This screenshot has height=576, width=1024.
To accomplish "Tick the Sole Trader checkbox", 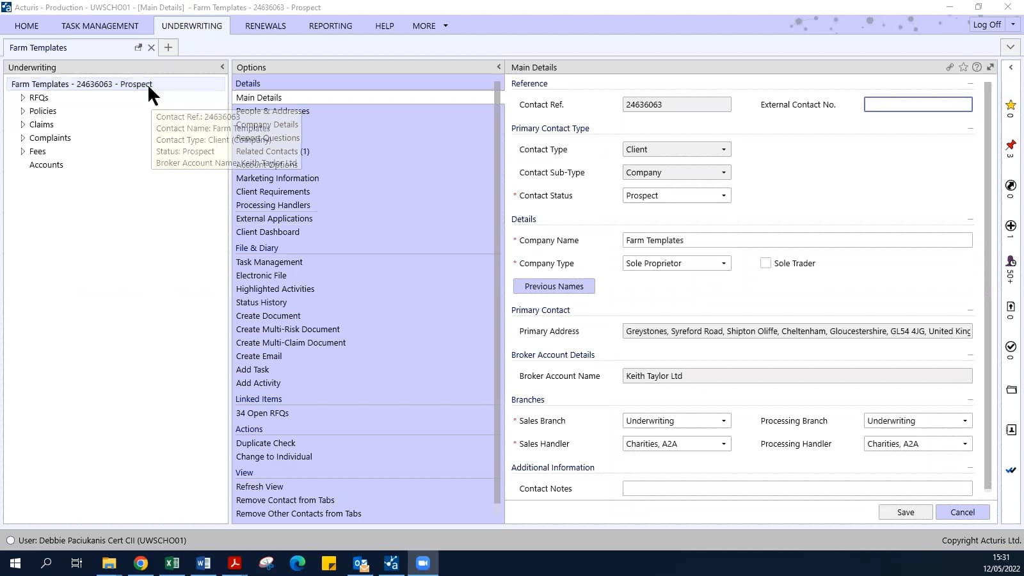I will click(x=765, y=263).
